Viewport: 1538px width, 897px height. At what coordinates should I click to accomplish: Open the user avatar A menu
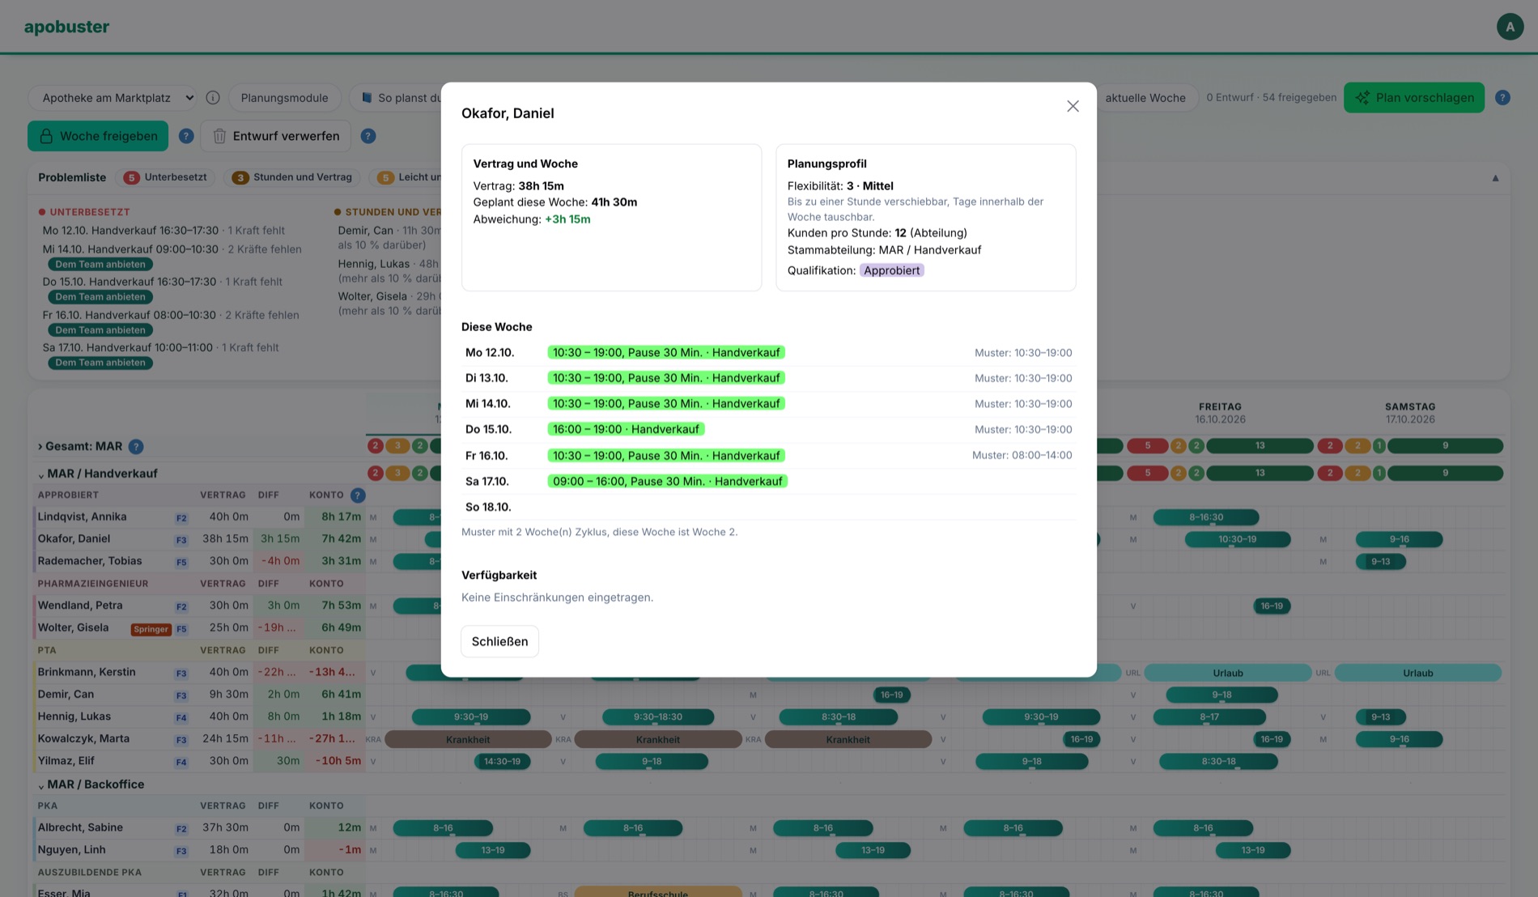pos(1510,27)
